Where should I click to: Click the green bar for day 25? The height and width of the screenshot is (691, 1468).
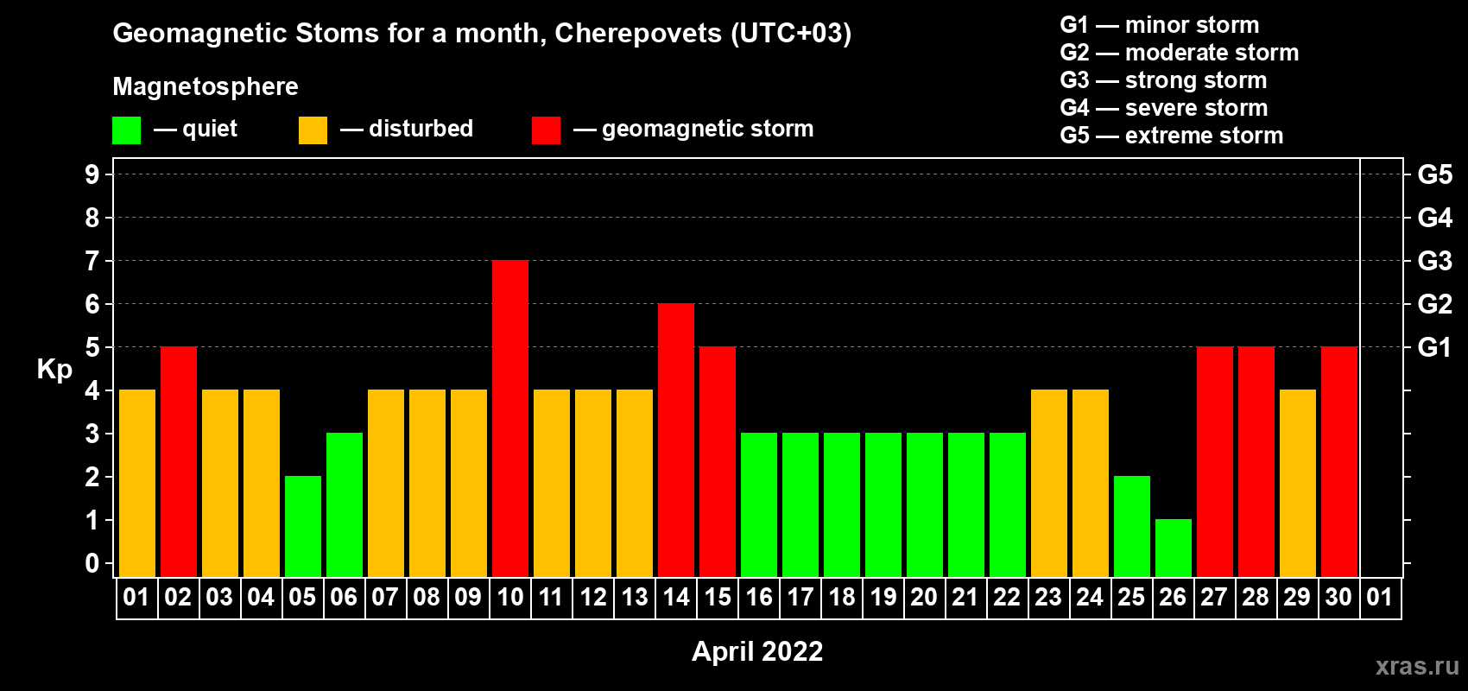1132,526
